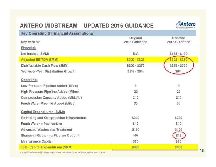Click the '$325 - $350' Adjusted EBITDA value

pyautogui.click(x=178, y=60)
